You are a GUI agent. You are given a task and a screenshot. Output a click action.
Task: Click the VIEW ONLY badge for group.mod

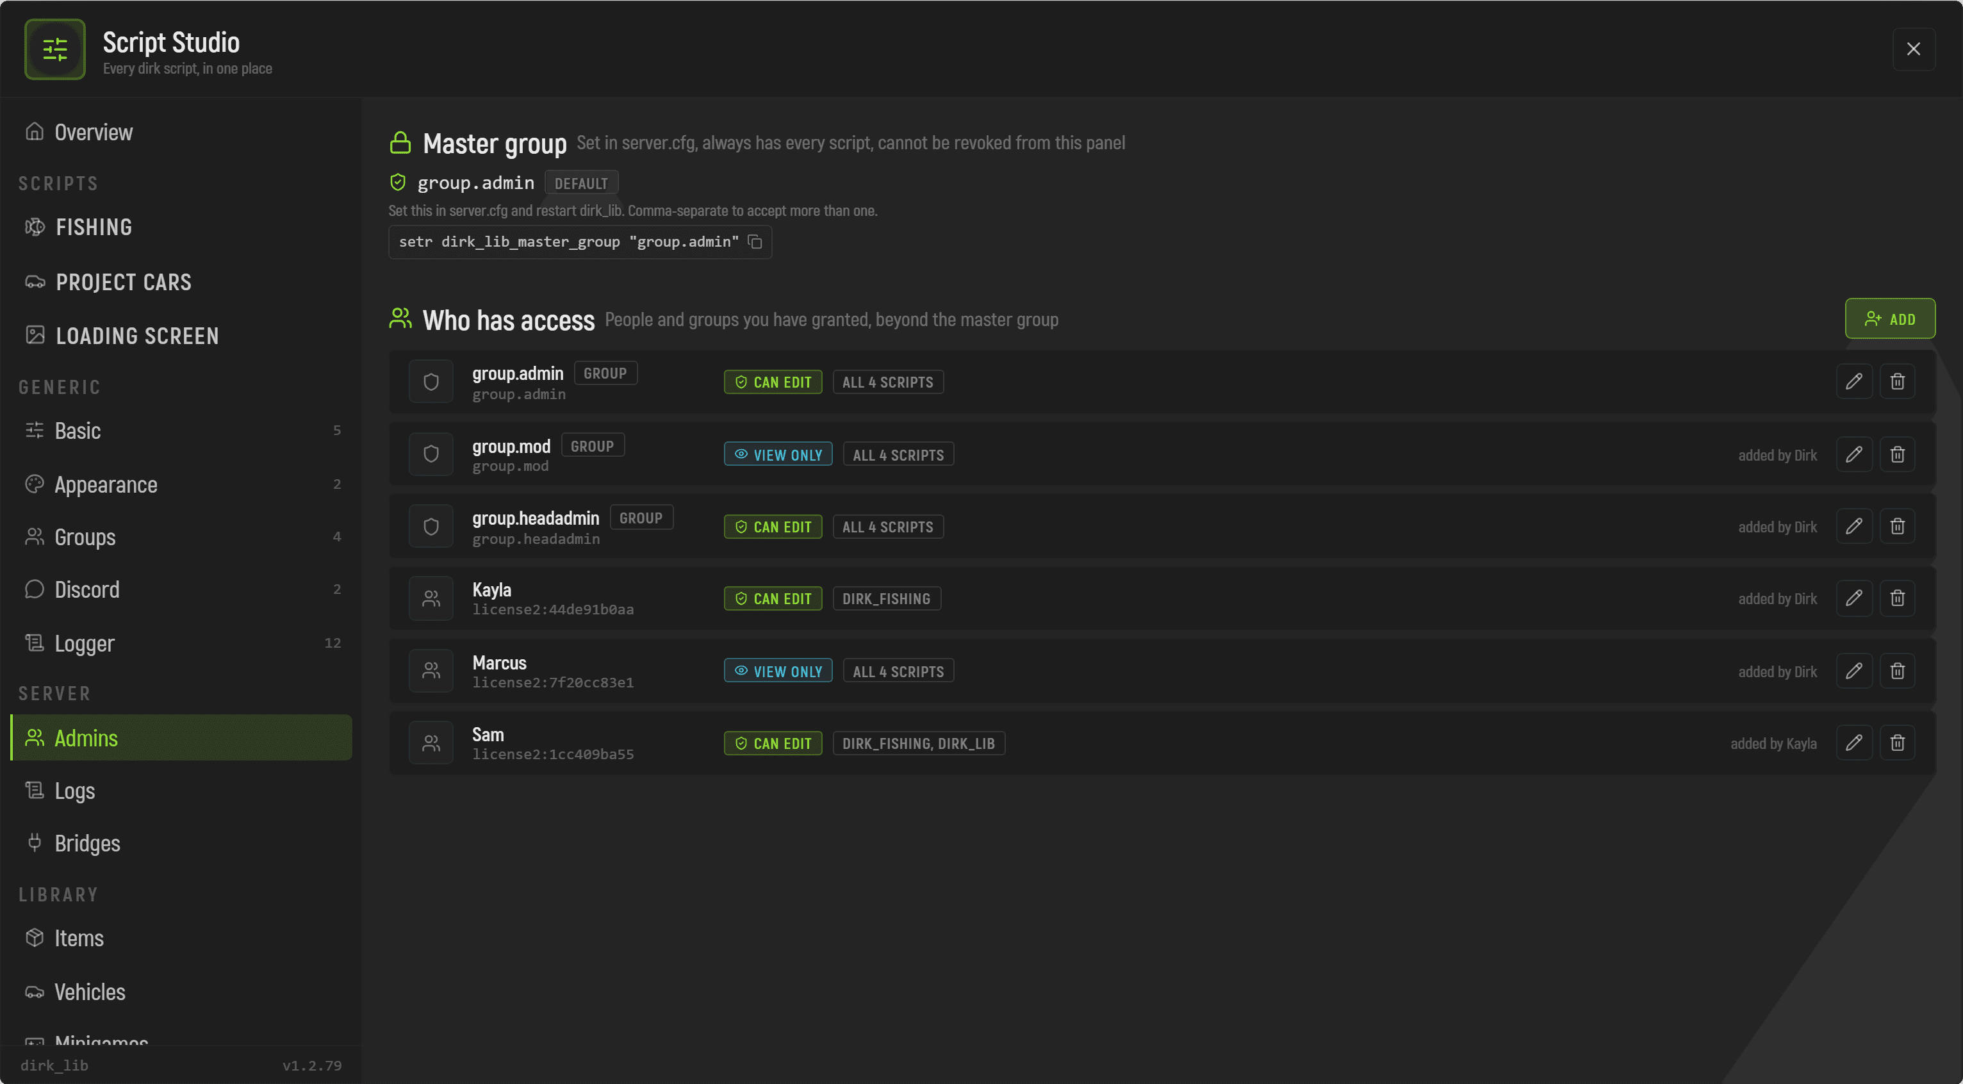(x=778, y=455)
